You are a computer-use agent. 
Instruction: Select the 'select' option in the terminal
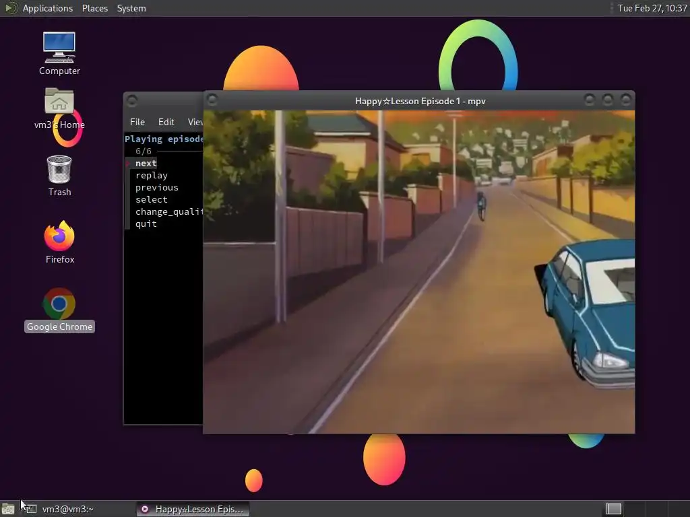click(x=152, y=199)
